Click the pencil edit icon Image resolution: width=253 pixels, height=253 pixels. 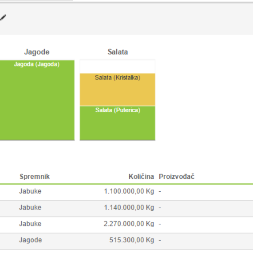[x=3, y=17]
